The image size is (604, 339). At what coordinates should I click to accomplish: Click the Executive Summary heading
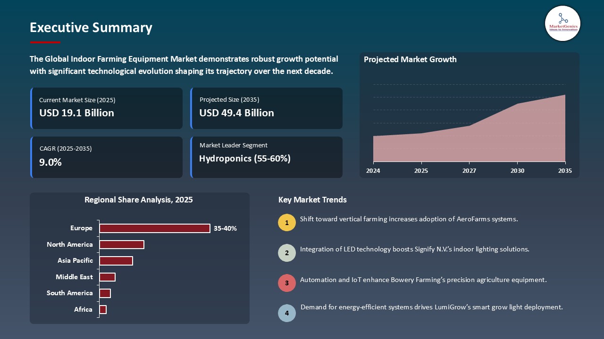pos(91,28)
